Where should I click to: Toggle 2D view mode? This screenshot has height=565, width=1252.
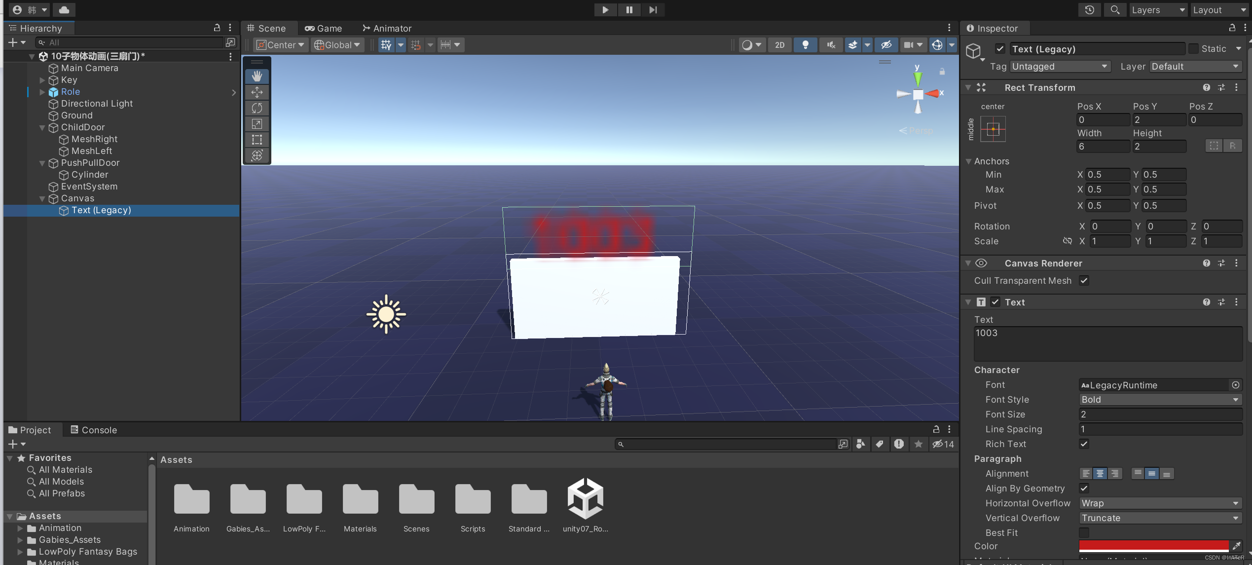(x=779, y=45)
